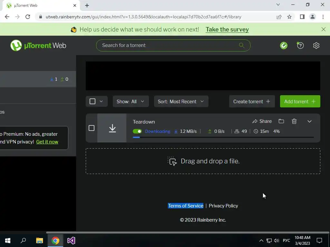330x247 pixels.
Task: Click the Teardown download arrow thumbnail
Action: (112, 128)
